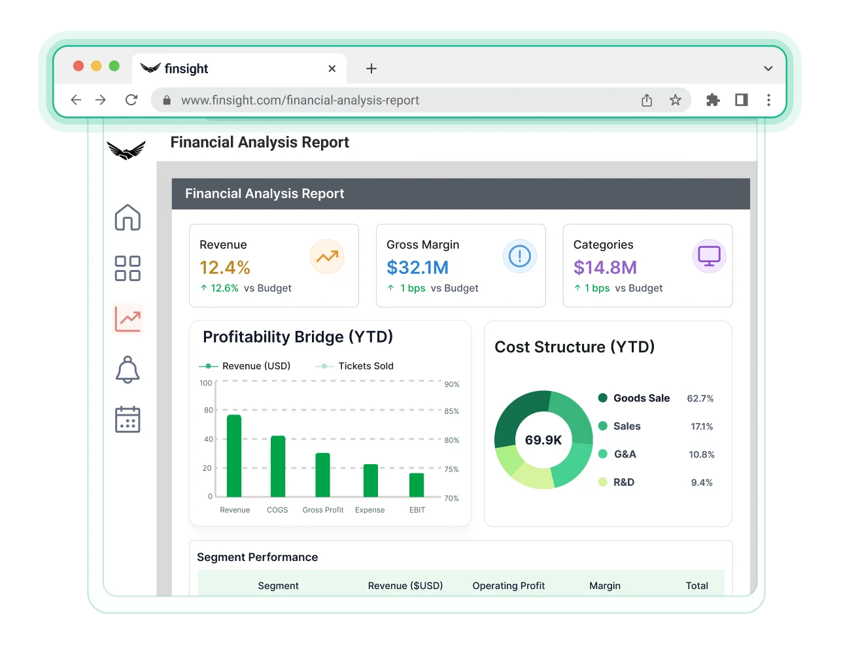This screenshot has height=659, width=841.
Task: Click the donut chart center 69.9K
Action: [543, 440]
